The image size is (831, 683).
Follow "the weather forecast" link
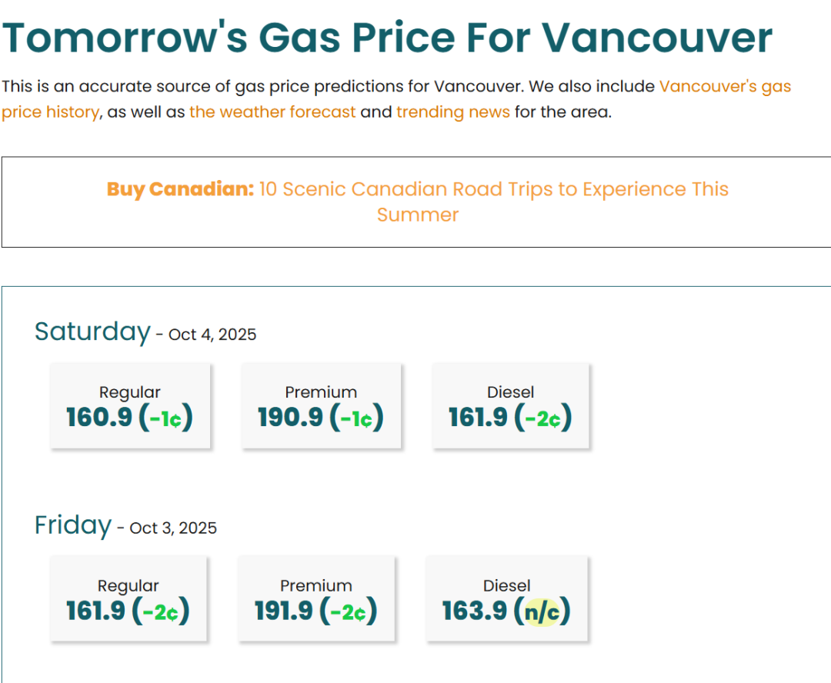tap(272, 112)
